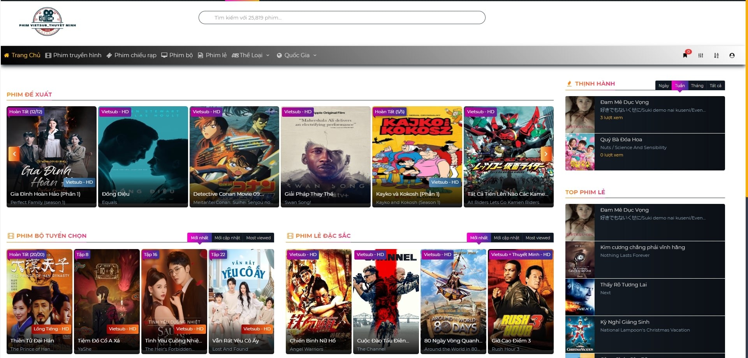
Task: Click the film icon beside Phim Bộ Tuyển Chọn
Action: click(x=11, y=236)
